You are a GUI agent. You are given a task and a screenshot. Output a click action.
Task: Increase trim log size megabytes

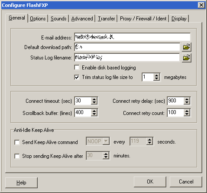(156, 75)
